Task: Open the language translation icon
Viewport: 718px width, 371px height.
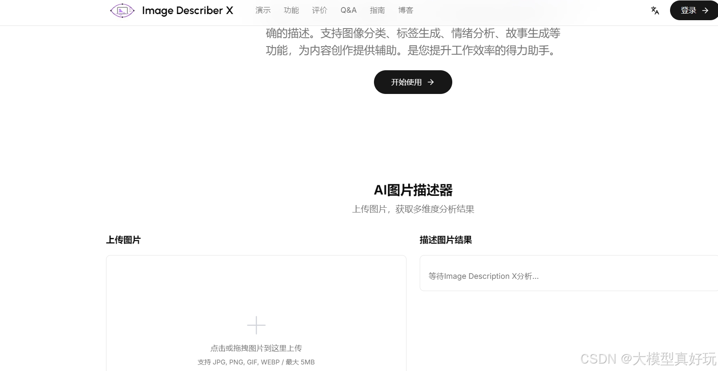Action: pos(655,11)
